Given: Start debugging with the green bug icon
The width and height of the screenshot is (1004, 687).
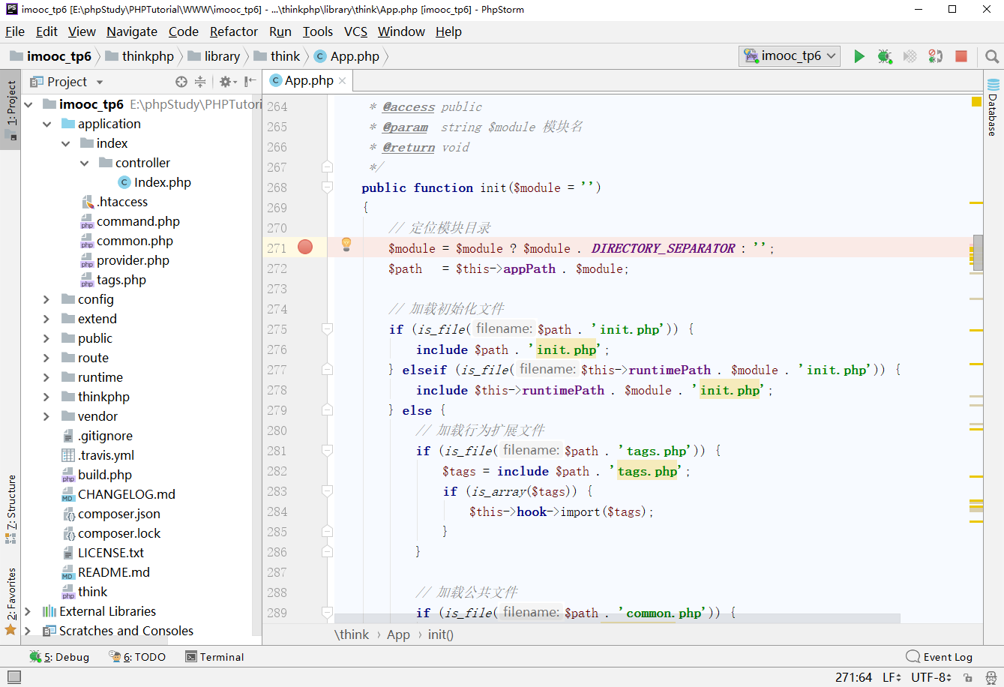Looking at the screenshot, I should click(885, 56).
